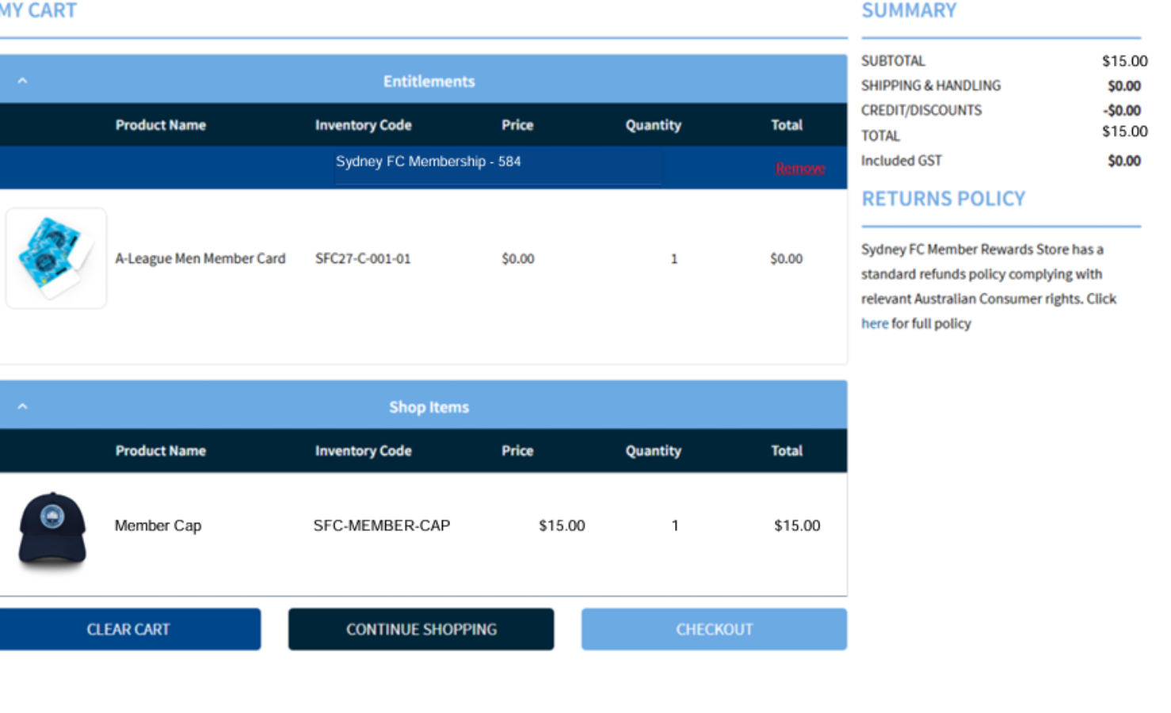Open the Member Cap product image
The width and height of the screenshot is (1171, 713).
[52, 529]
